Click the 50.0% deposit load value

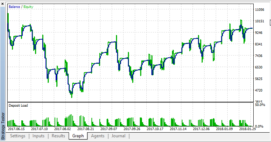tap(260, 105)
